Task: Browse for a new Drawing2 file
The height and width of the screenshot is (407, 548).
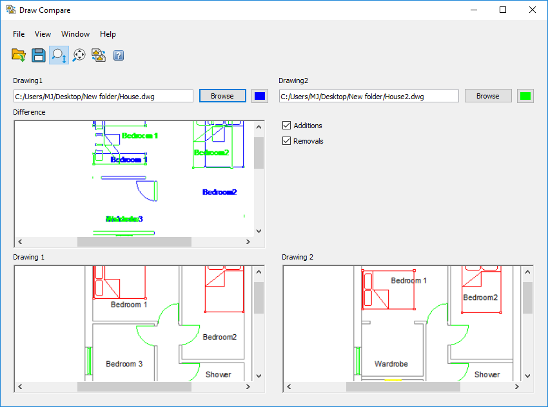Action: tap(488, 95)
